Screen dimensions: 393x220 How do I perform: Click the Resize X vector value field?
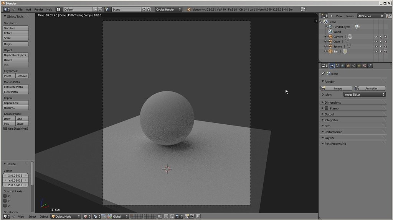[15, 176]
